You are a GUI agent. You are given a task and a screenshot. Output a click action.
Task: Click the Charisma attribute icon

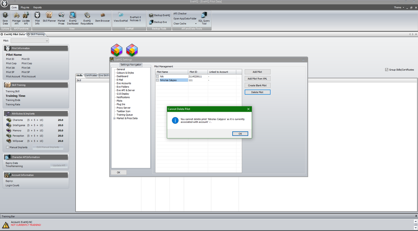(9, 120)
